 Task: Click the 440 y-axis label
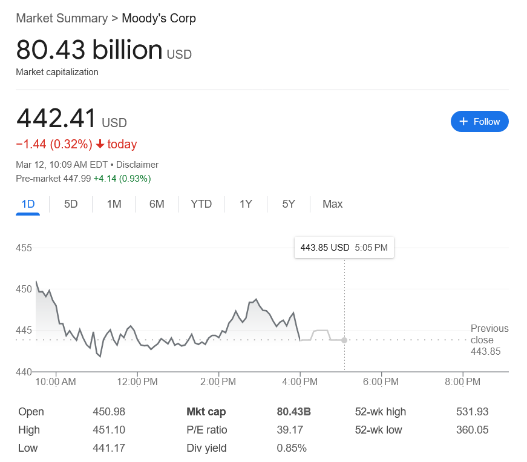[x=24, y=372]
